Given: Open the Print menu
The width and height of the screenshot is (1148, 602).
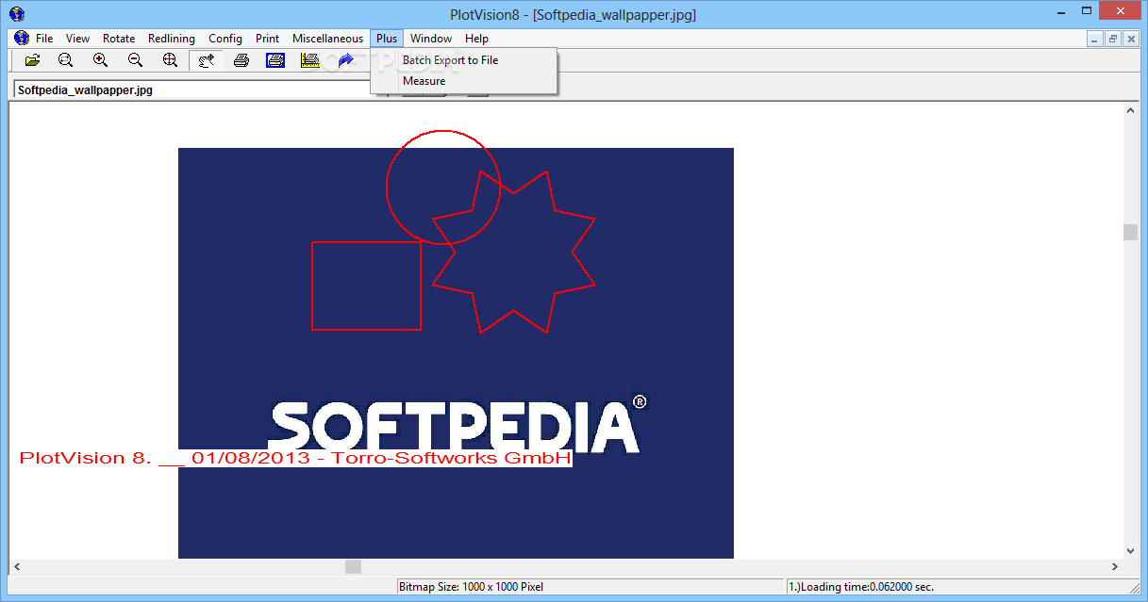Looking at the screenshot, I should point(268,39).
